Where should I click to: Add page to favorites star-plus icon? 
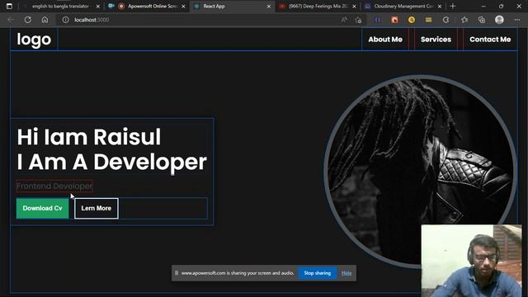coord(358,20)
